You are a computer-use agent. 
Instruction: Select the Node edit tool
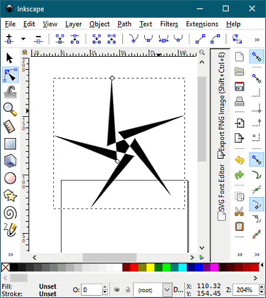[x=10, y=75]
